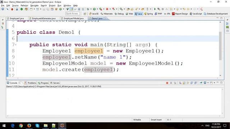Open Skype from the taskbar
Screen dimensions: 230x129
click(37, 125)
